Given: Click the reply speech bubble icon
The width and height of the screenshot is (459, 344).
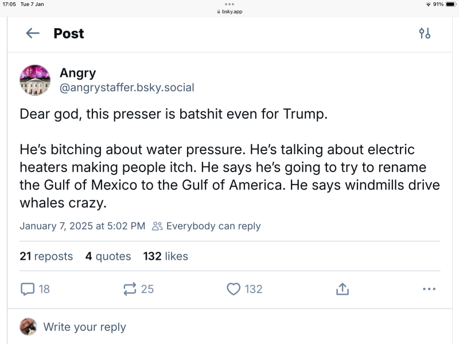Looking at the screenshot, I should (28, 289).
